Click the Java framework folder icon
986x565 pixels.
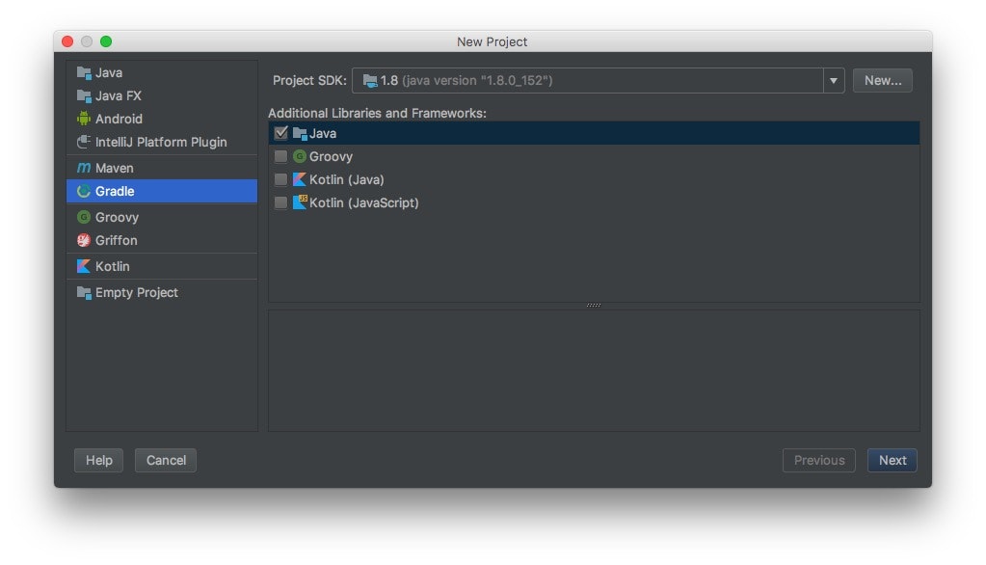pos(300,133)
